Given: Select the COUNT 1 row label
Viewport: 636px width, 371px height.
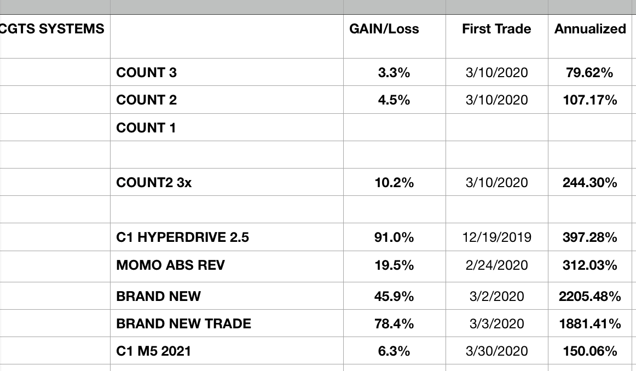Looking at the screenshot, I should [146, 128].
